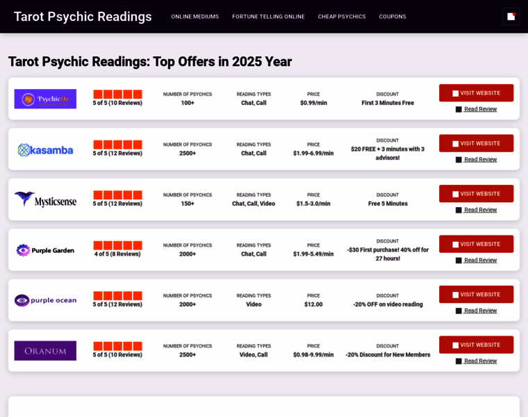Click the '5 of 5 (10 Reviews)' text in PsychicOz row
This screenshot has width=528, height=417.
point(117,103)
